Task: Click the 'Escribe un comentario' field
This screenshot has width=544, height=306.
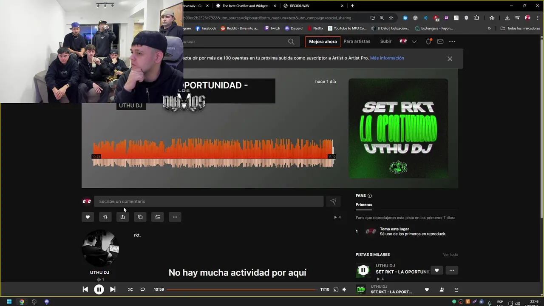Action: [x=209, y=201]
